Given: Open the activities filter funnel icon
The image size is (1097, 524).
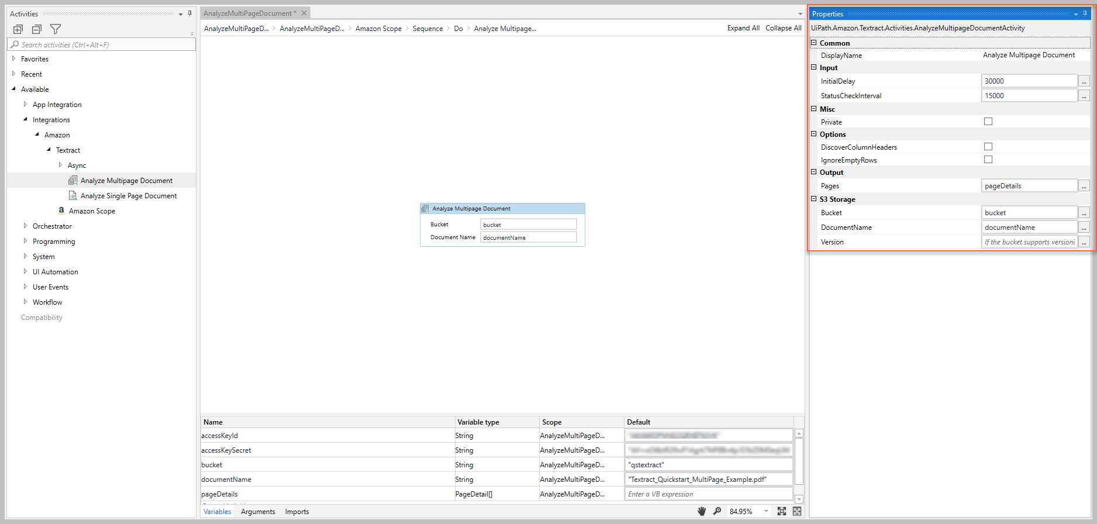Looking at the screenshot, I should pos(56,29).
